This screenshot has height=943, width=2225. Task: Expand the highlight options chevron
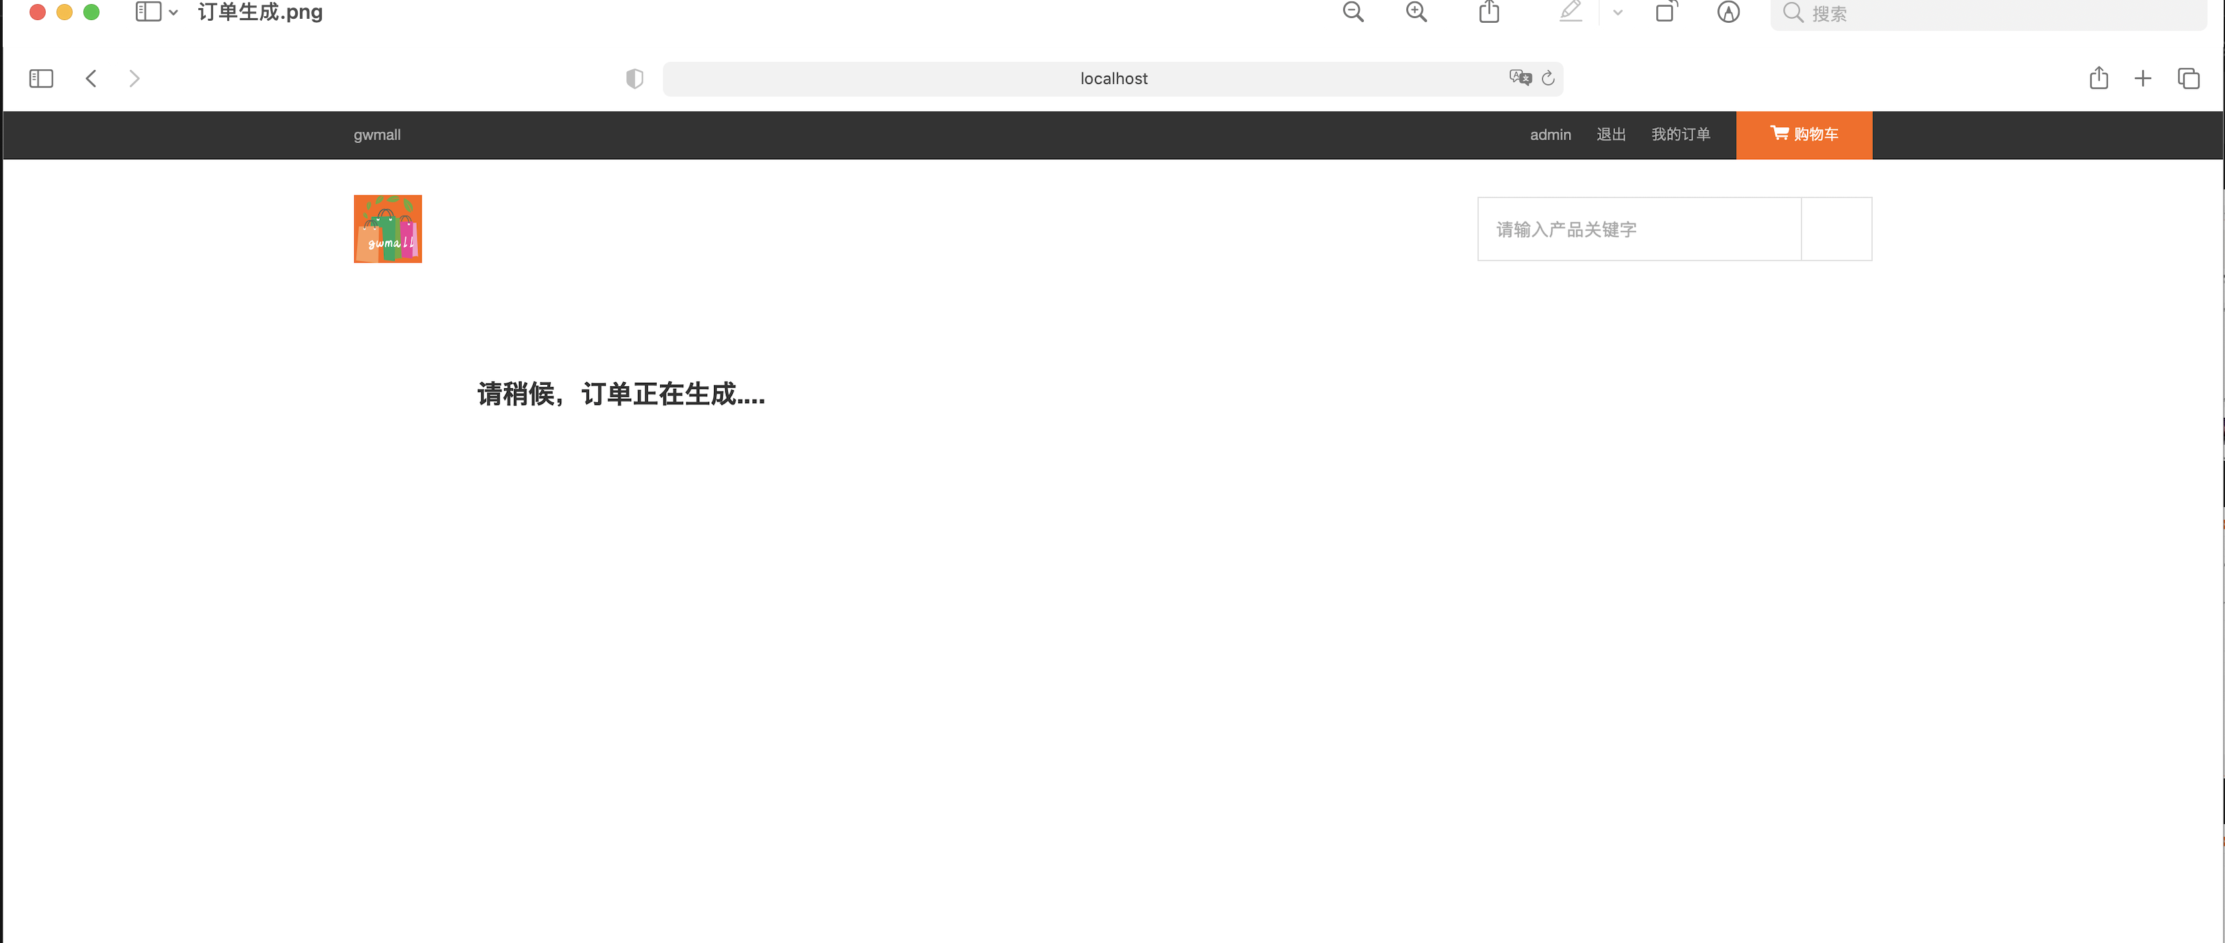tap(1617, 13)
